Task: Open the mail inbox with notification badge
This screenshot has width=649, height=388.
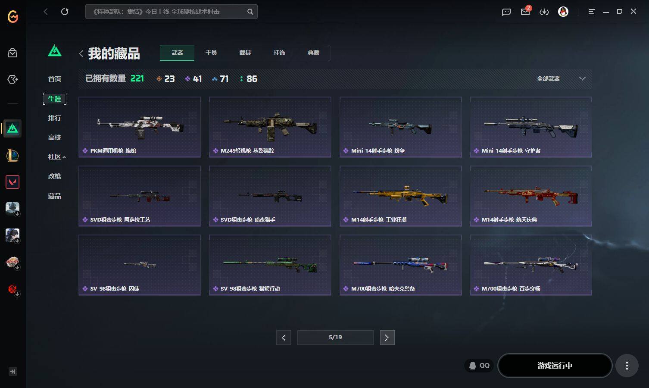Action: (x=525, y=11)
